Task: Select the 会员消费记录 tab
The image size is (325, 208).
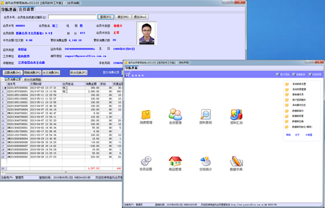Action: pos(12,79)
